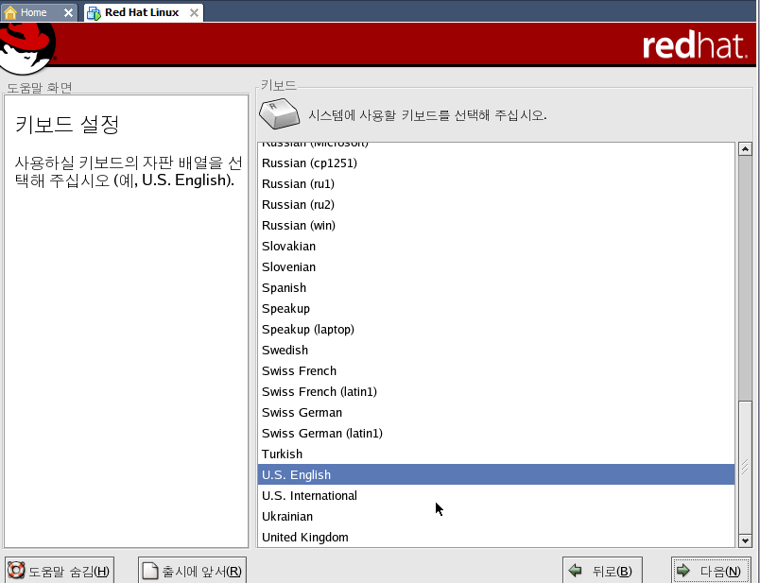Select U.S. English keyboard
This screenshot has width=760, height=583.
point(496,475)
